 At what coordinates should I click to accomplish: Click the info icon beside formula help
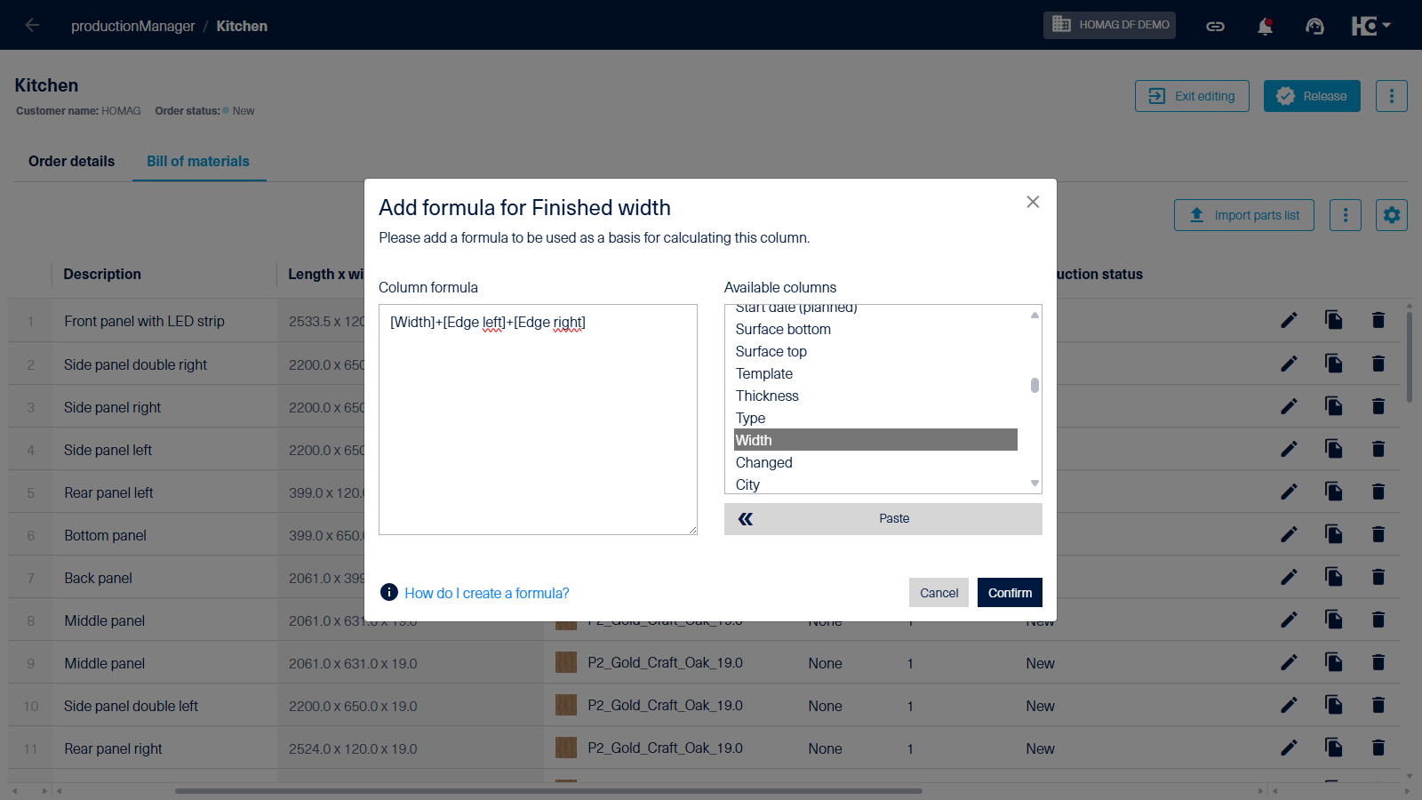[x=388, y=592]
